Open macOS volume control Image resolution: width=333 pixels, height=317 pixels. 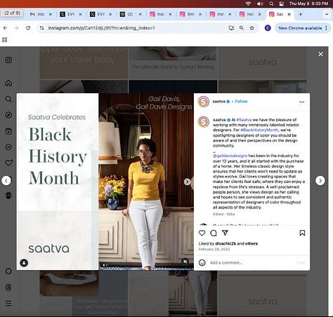coord(260,4)
